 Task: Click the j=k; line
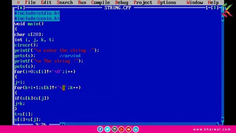tap(20, 103)
